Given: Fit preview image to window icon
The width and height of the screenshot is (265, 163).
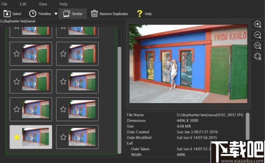Looking at the screenshot, I should [257, 56].
